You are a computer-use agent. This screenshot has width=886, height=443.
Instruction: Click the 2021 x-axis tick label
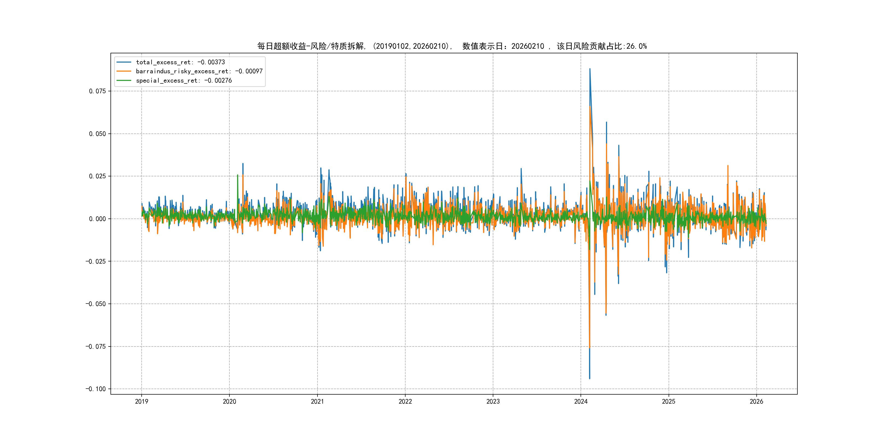pyautogui.click(x=317, y=401)
